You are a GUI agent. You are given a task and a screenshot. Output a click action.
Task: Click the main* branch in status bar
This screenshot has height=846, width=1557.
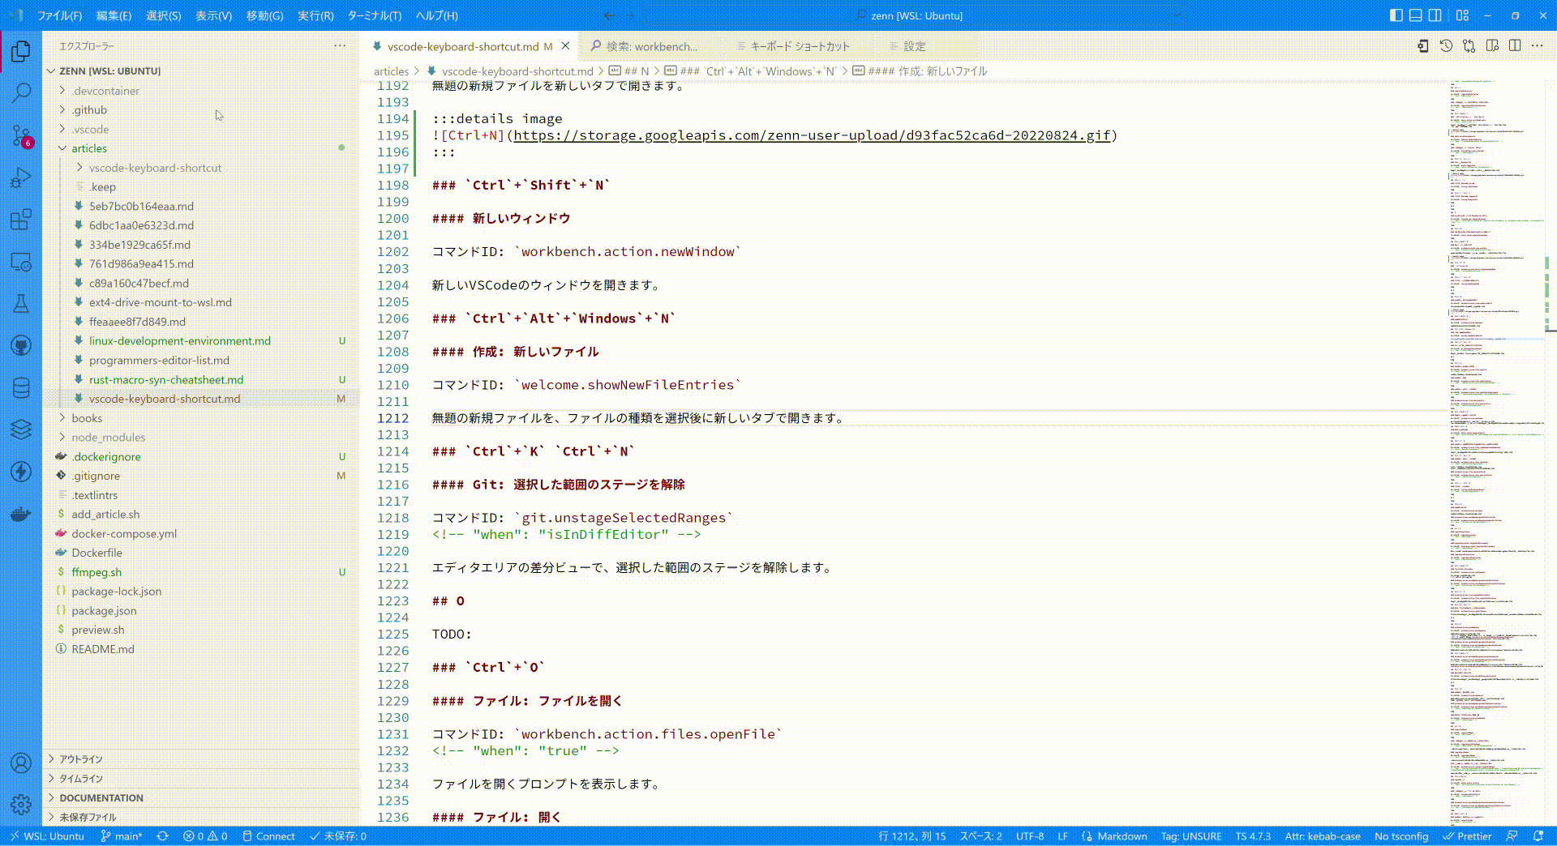121,836
